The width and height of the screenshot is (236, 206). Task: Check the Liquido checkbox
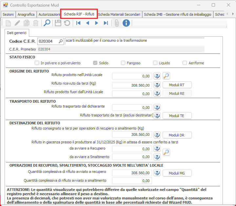[x=155, y=63]
